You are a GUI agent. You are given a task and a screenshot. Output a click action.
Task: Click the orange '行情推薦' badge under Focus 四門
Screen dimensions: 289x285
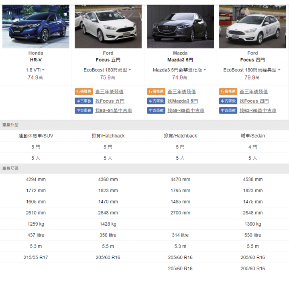pyautogui.click(x=228, y=92)
